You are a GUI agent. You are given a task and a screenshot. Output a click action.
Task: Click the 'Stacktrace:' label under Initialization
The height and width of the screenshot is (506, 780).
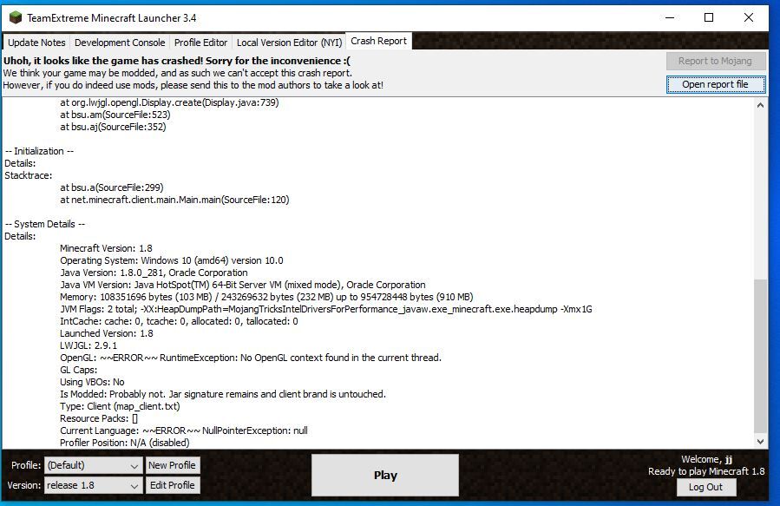tap(29, 175)
